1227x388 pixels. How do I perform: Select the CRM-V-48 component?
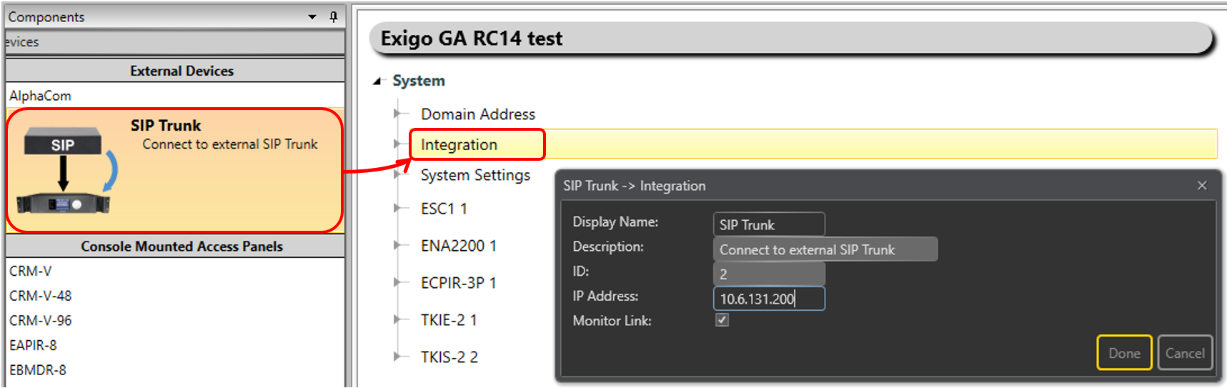pos(41,296)
